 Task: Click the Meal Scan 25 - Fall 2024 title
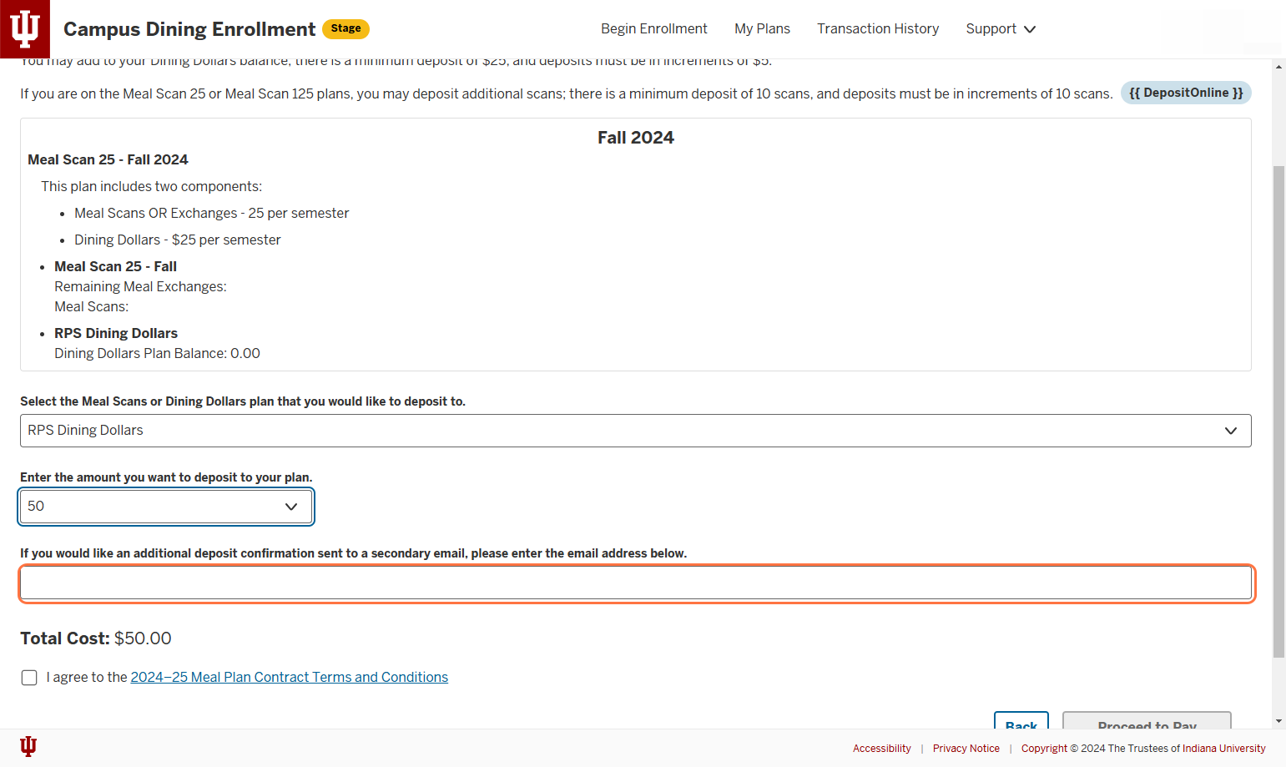(108, 159)
